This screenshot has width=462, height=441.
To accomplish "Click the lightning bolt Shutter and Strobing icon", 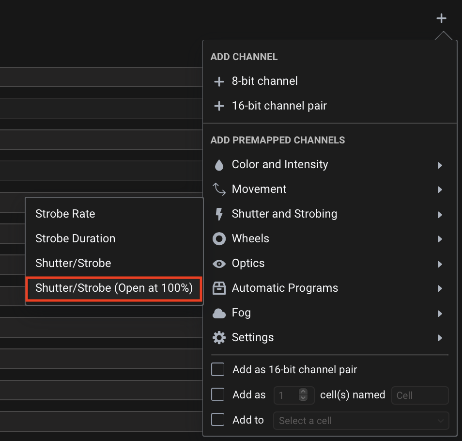I will (219, 214).
